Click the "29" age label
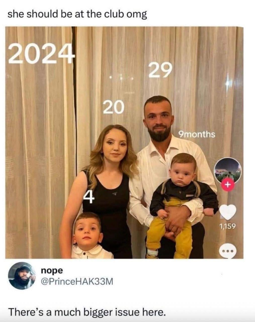255x322 pixels. pyautogui.click(x=161, y=70)
